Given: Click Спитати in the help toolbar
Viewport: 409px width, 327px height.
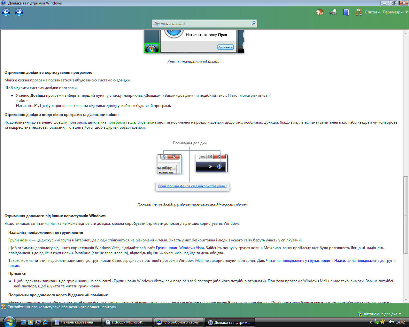Looking at the screenshot, I should click(372, 12).
